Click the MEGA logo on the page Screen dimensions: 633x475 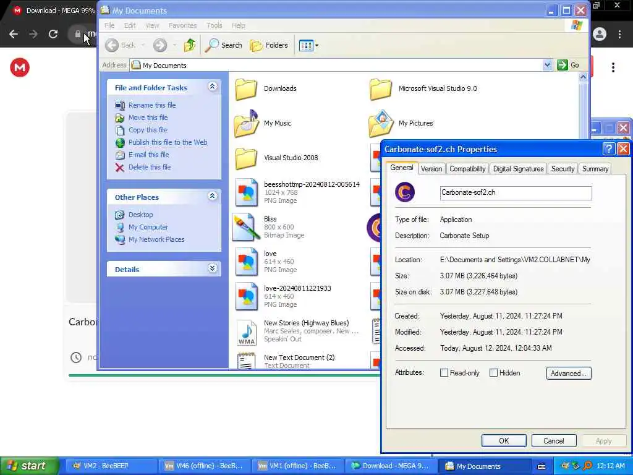[x=19, y=67]
